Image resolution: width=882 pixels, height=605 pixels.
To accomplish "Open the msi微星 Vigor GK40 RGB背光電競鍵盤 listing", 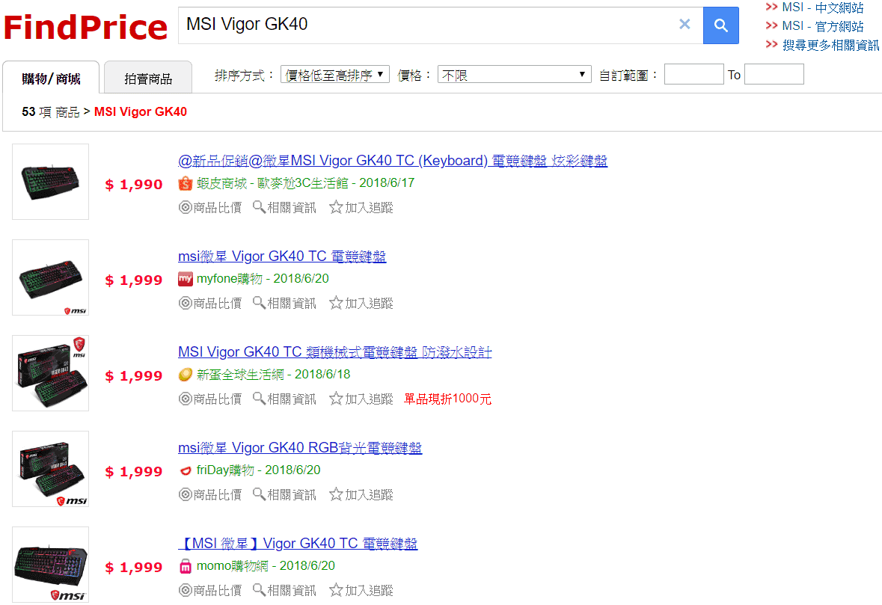I will tap(300, 447).
